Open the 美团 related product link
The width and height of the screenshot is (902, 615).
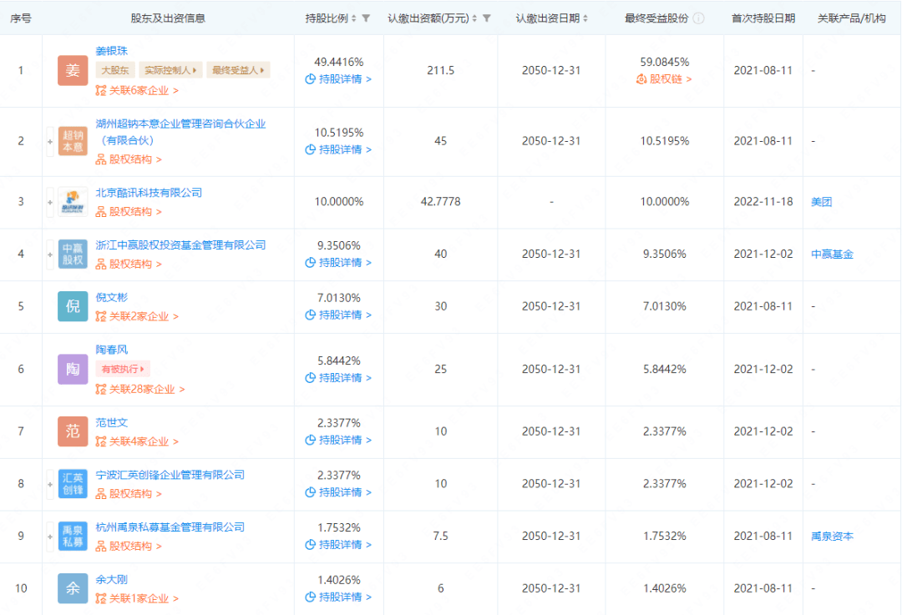(821, 202)
